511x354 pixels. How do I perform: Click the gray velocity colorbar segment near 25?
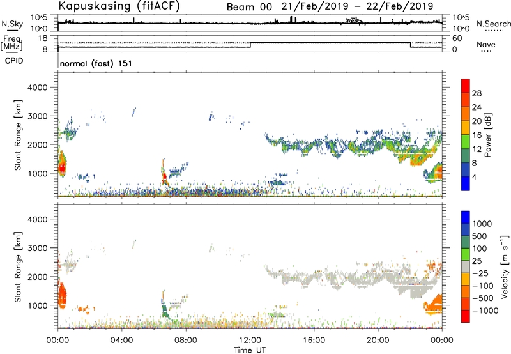point(466,267)
